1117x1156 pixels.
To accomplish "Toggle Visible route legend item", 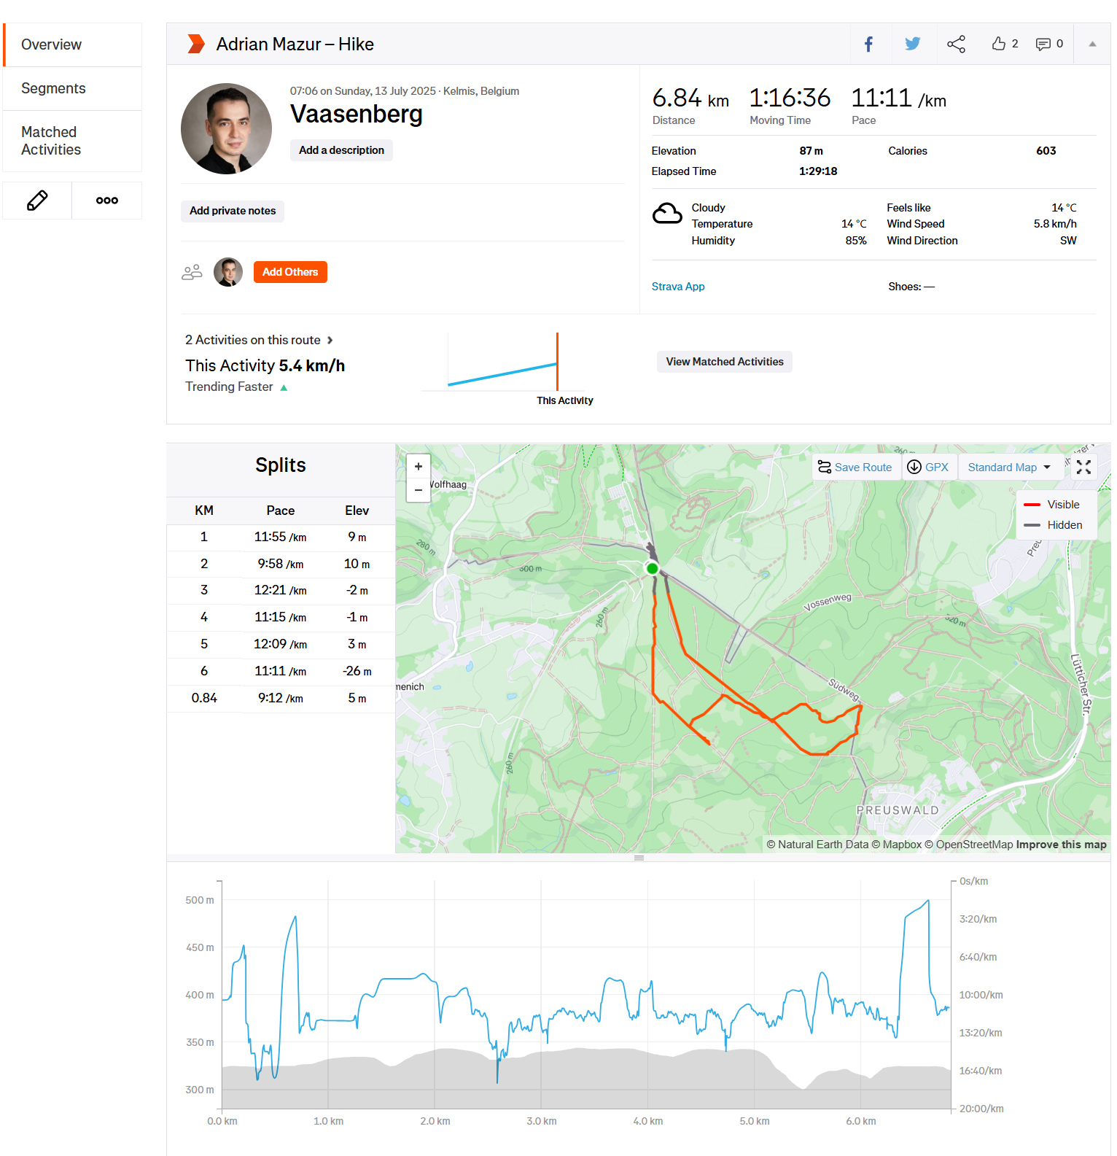I will [x=1054, y=505].
